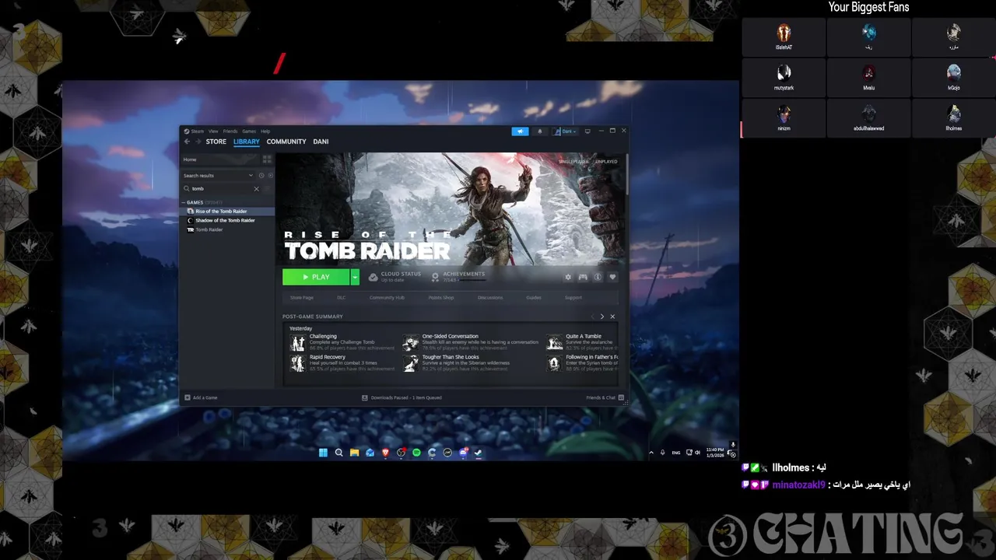Image resolution: width=996 pixels, height=560 pixels.
Task: Click Library Home button
Action: 219,159
